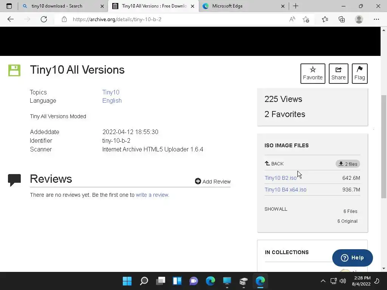This screenshot has width=387, height=290.
Task: Click scrollbar up arrow
Action: pos(384,30)
